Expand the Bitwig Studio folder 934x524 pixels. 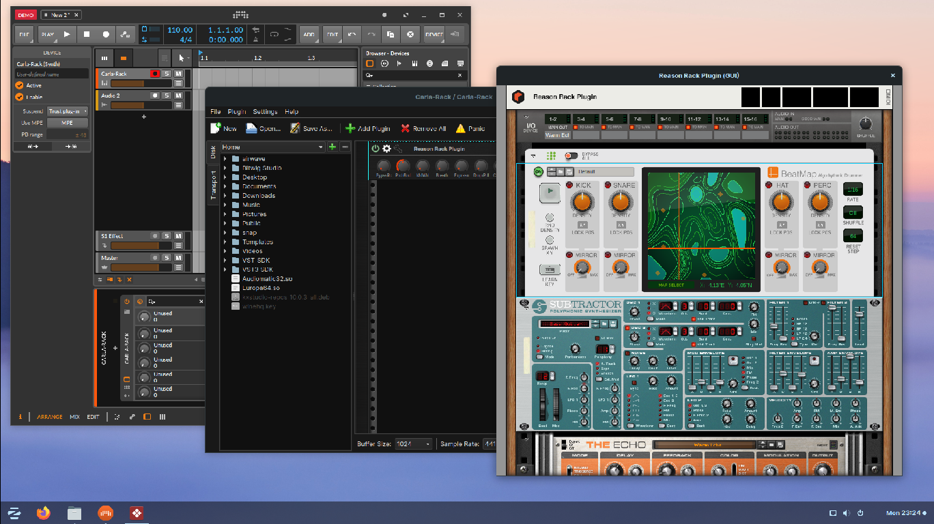pyautogui.click(x=225, y=168)
